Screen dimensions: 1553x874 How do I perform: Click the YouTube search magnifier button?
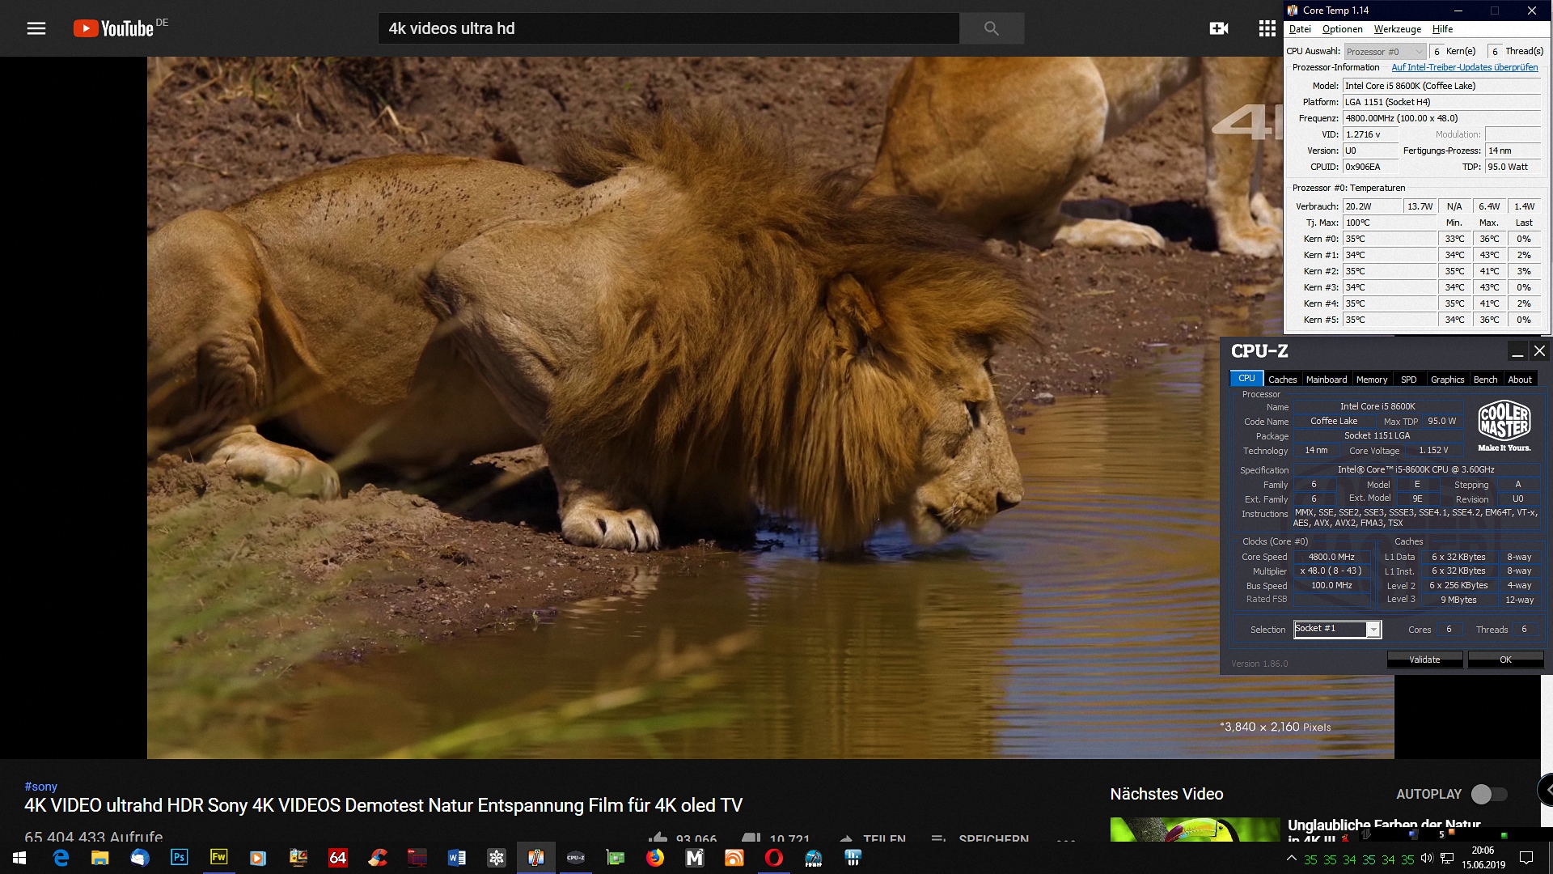pyautogui.click(x=991, y=28)
